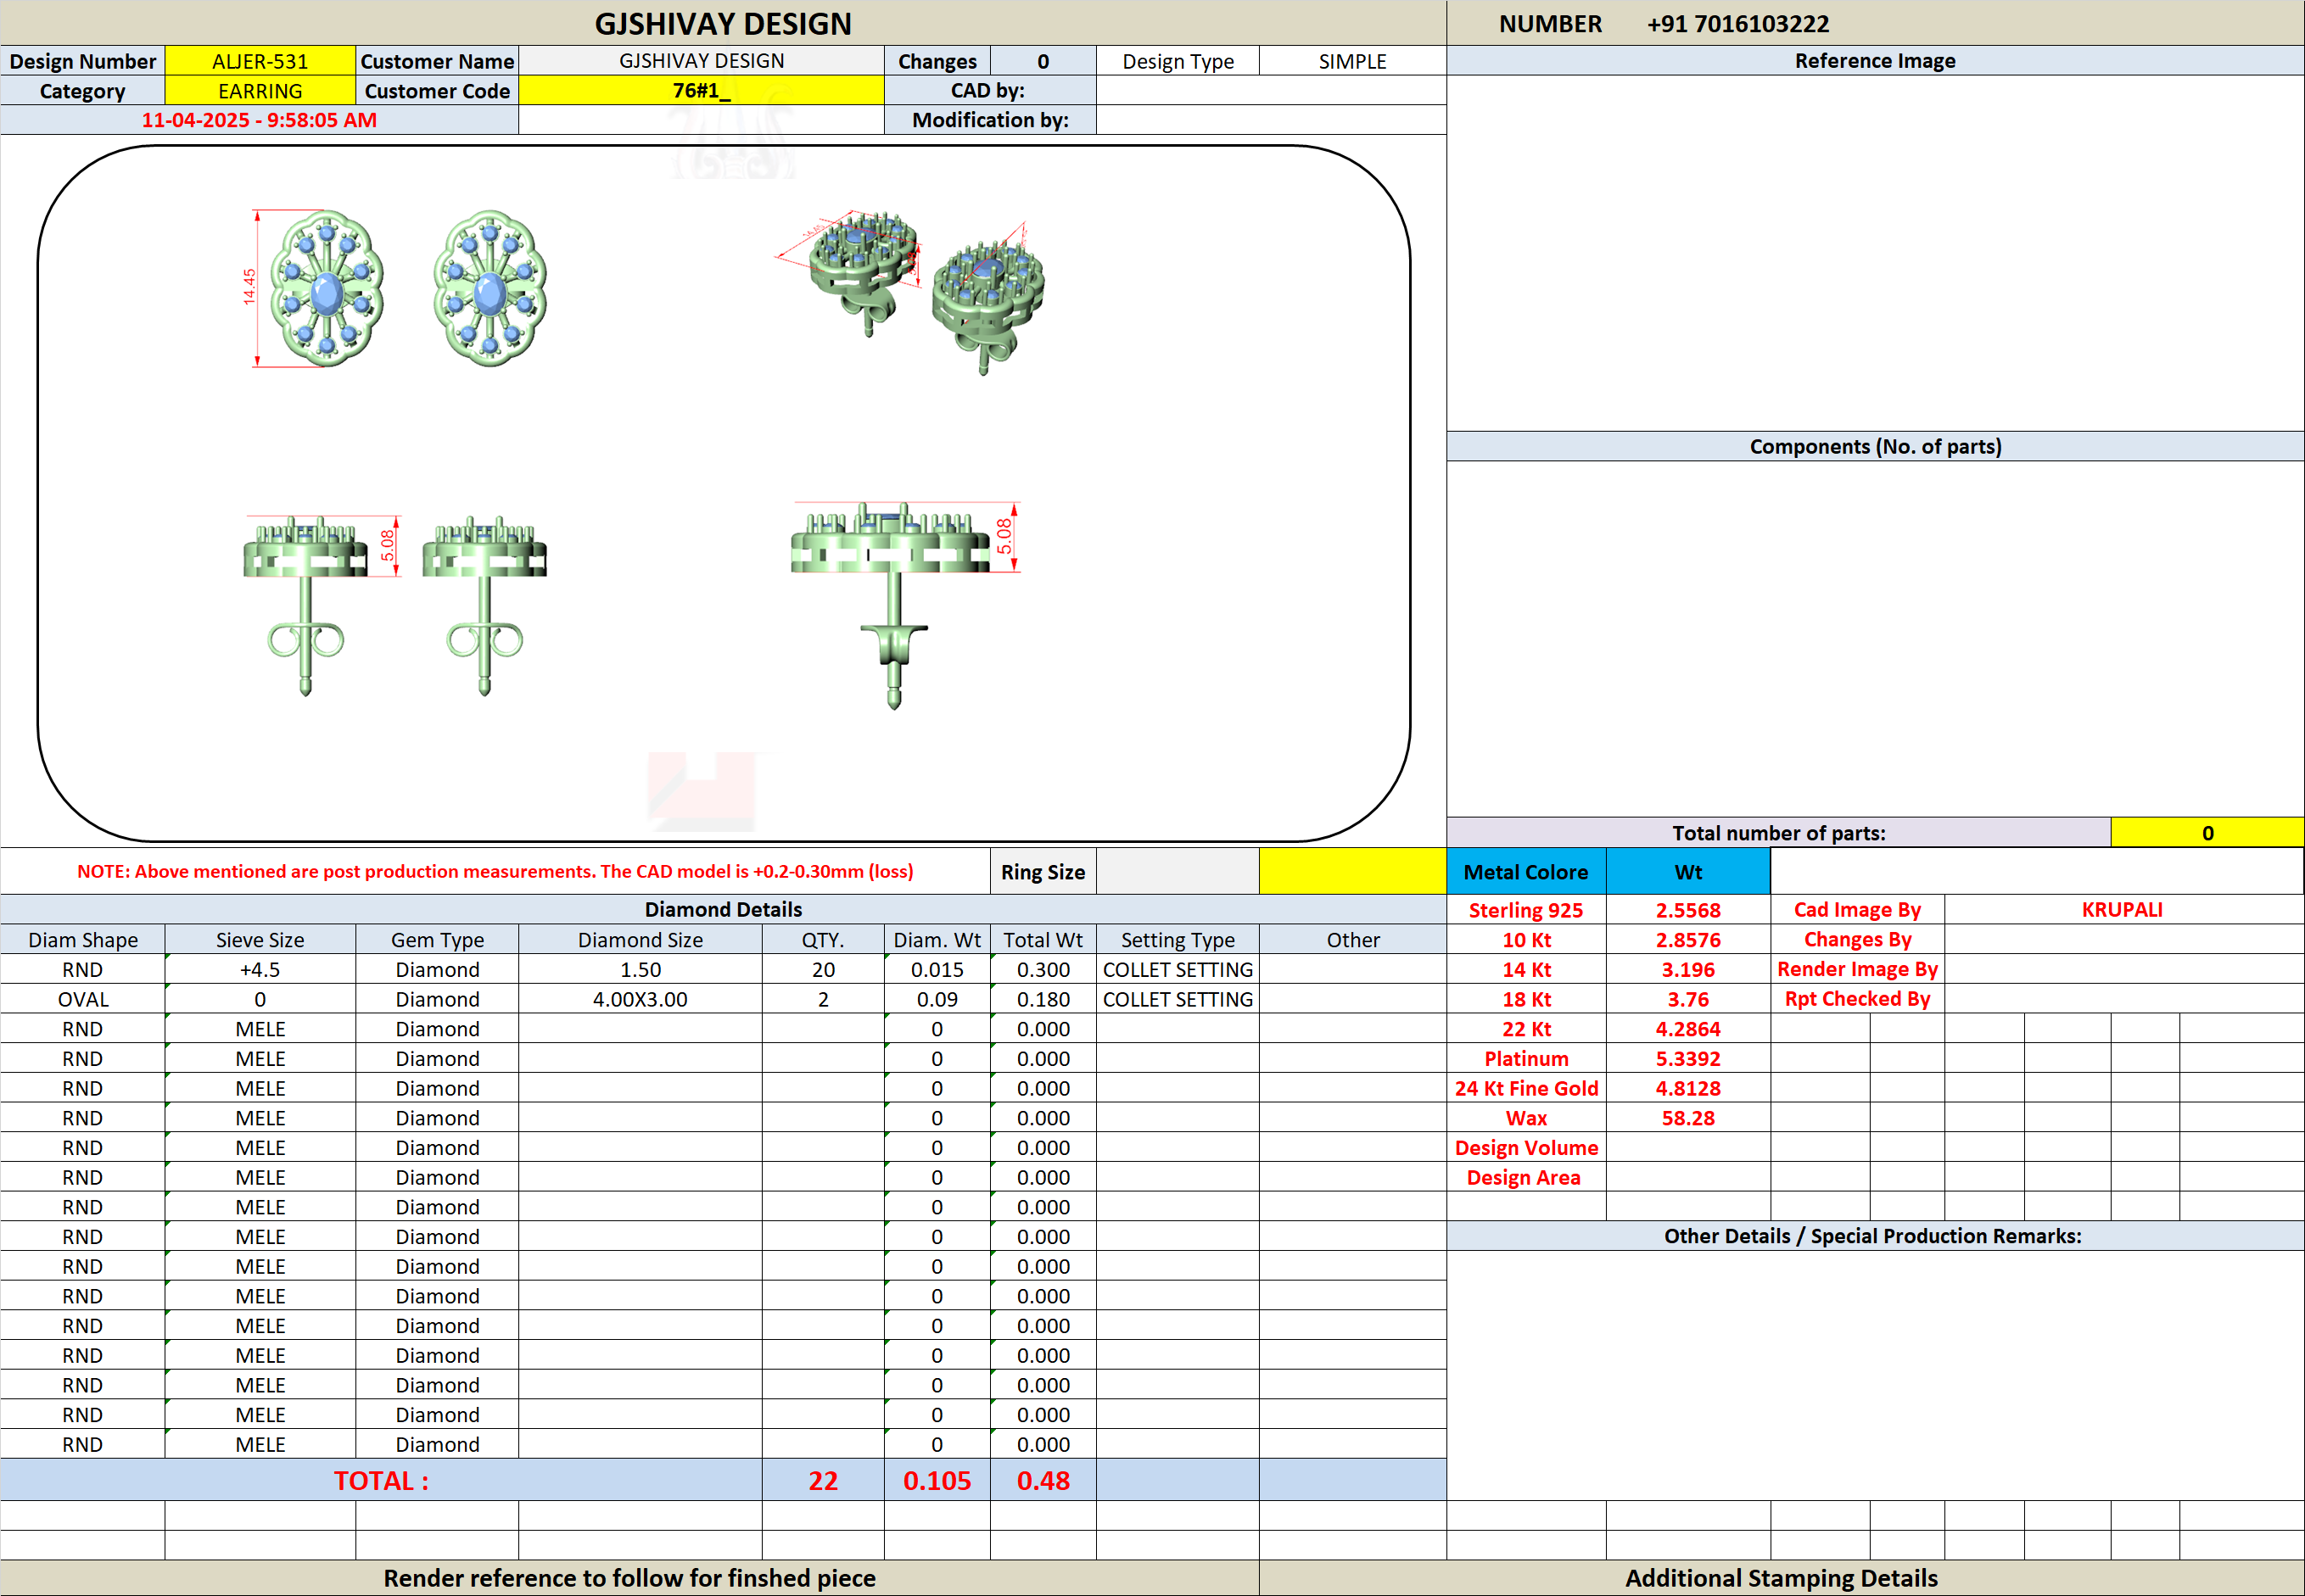This screenshot has height=1596, width=2305.
Task: Select the EARRING category cell
Action: coord(260,91)
